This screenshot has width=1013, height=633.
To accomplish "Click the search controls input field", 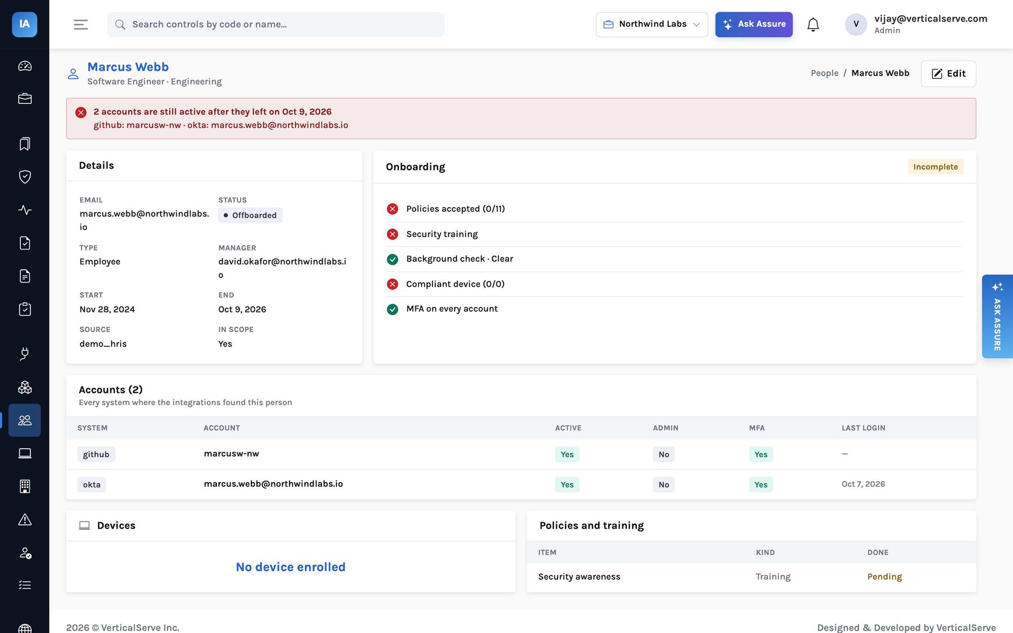I will click(x=276, y=24).
